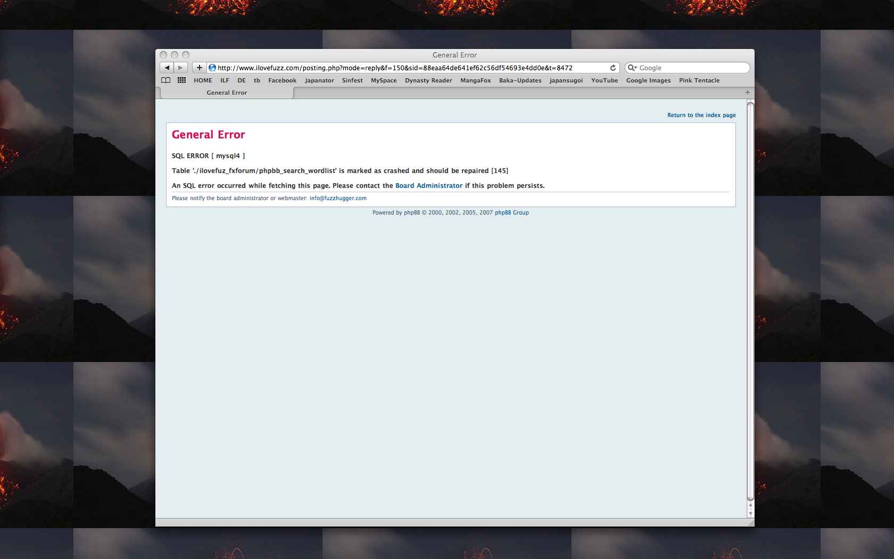Image resolution: width=894 pixels, height=559 pixels.
Task: Reload the page with the refresh icon
Action: pyautogui.click(x=613, y=68)
